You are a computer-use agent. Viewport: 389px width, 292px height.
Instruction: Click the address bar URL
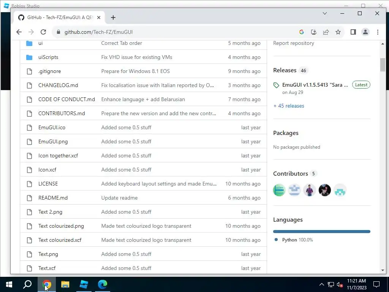[x=98, y=32]
